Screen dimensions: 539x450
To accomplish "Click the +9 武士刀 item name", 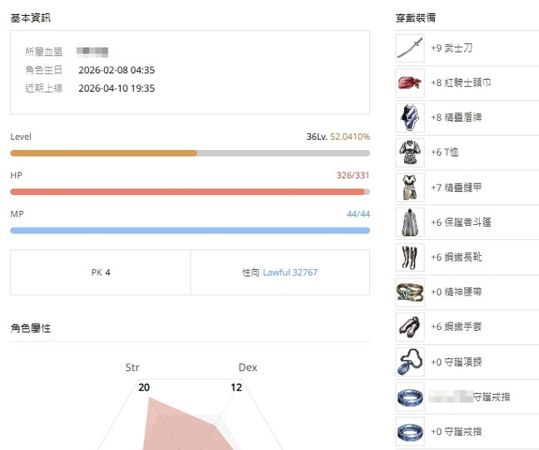I will 452,49.
